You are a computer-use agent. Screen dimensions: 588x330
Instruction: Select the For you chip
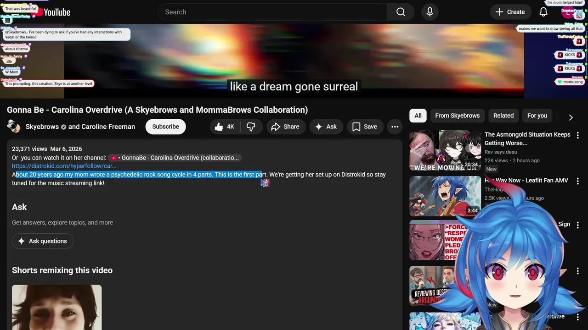pos(537,115)
